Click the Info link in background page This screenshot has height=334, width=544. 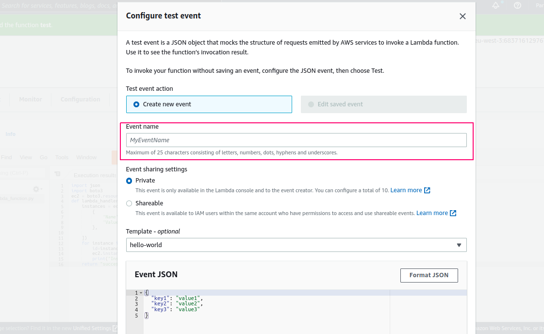(x=10, y=134)
